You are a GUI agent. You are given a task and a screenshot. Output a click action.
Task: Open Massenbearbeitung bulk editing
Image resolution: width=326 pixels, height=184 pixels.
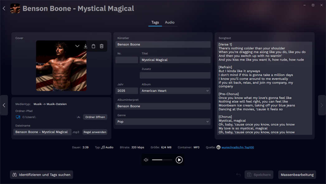(x=297, y=175)
